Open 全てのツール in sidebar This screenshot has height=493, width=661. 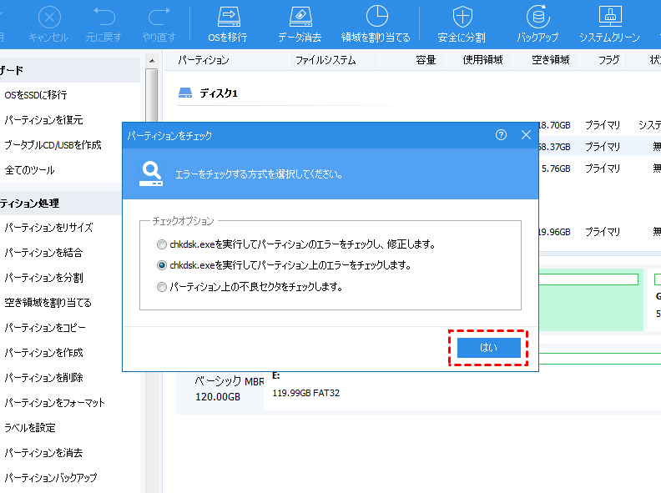pyautogui.click(x=29, y=170)
